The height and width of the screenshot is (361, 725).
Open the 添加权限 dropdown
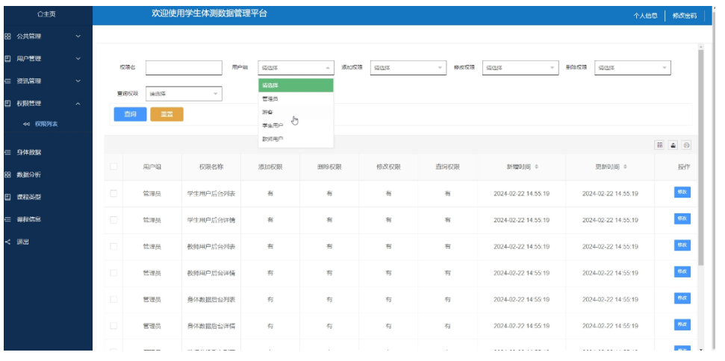(x=408, y=68)
